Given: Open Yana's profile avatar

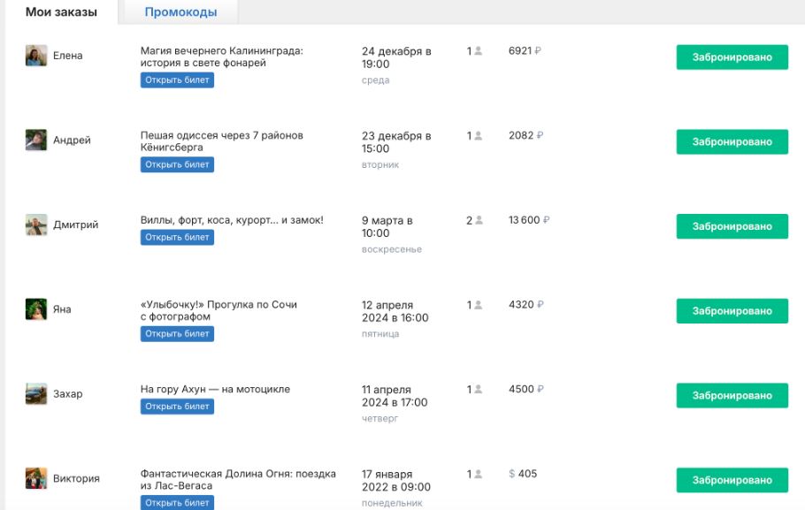Looking at the screenshot, I should click(x=36, y=309).
